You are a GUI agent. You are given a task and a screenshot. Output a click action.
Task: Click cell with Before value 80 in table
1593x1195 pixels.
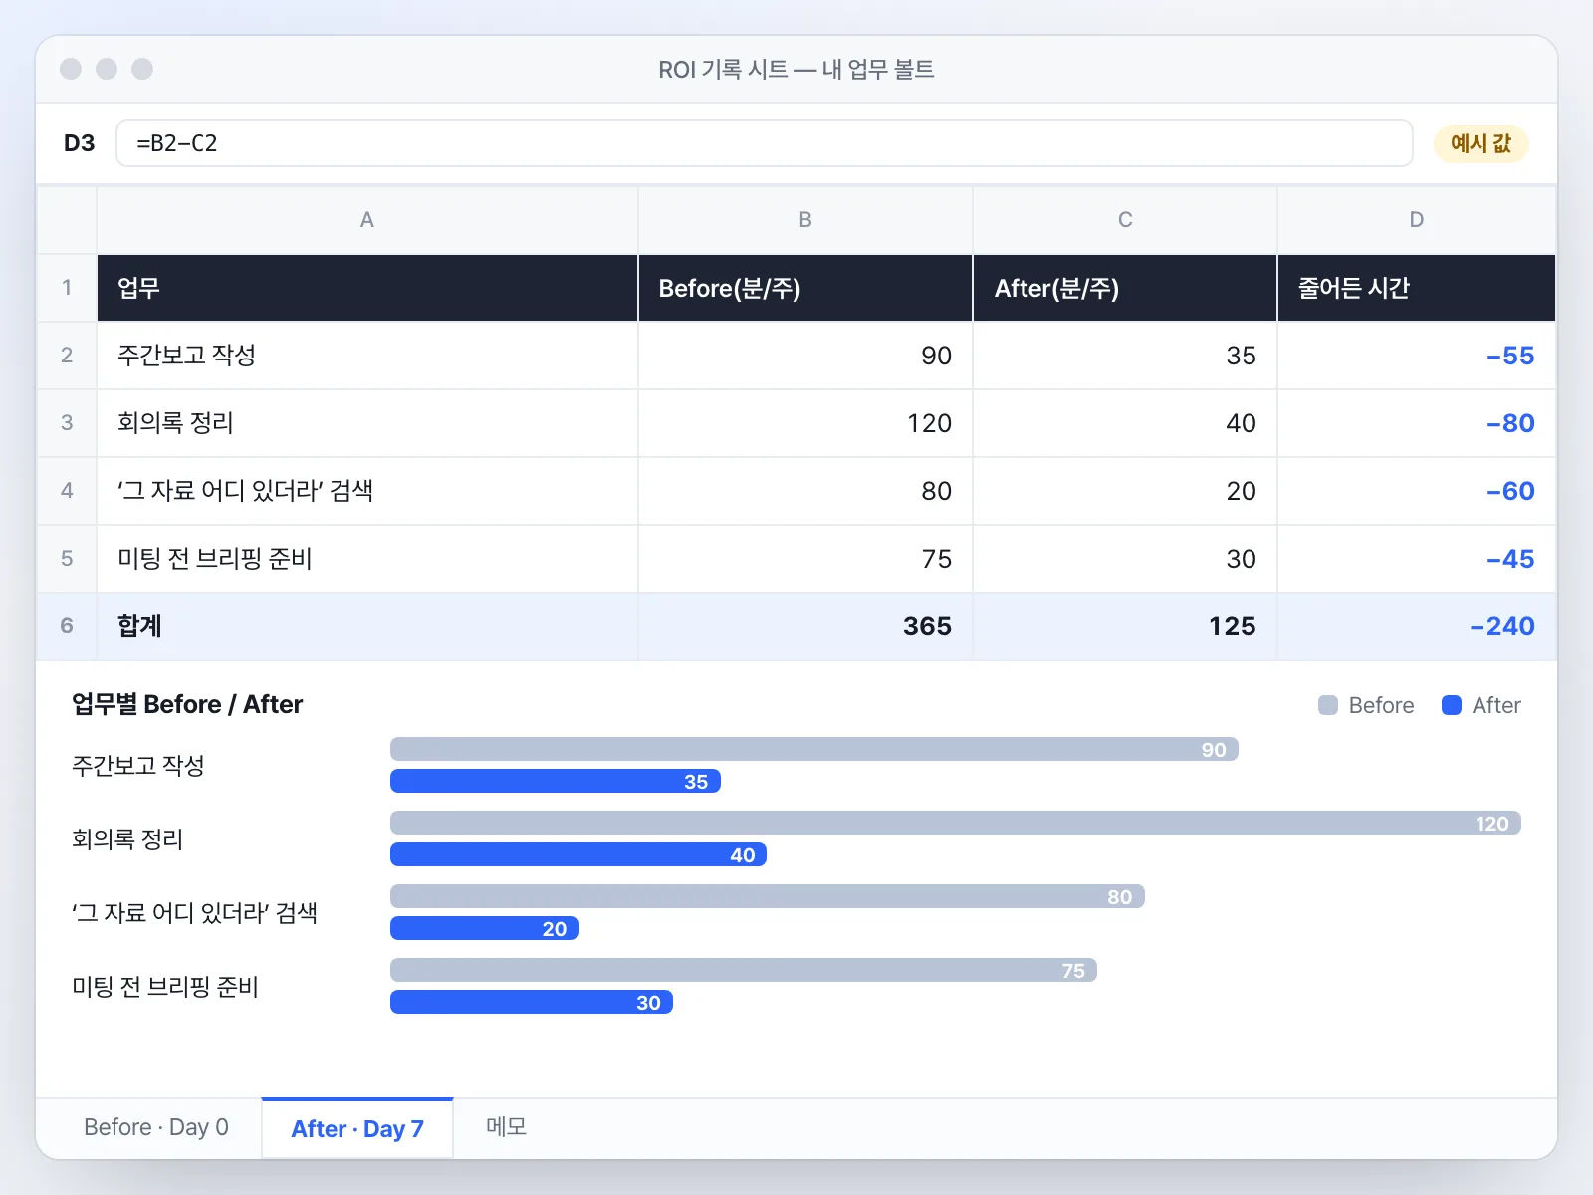[805, 491]
